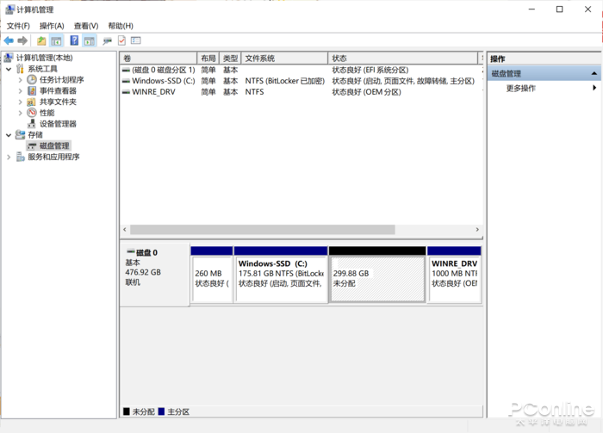Select 设备管理器 in the tree

tap(58, 124)
